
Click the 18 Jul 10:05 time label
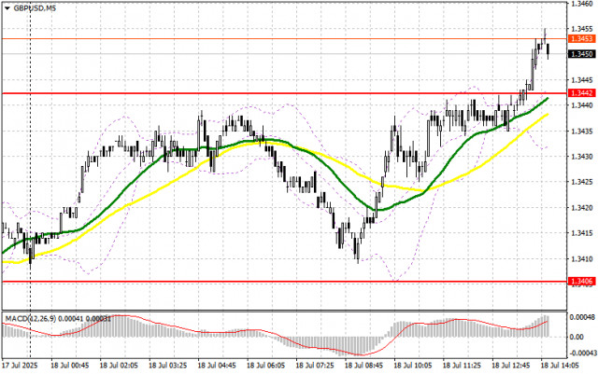coord(413,366)
